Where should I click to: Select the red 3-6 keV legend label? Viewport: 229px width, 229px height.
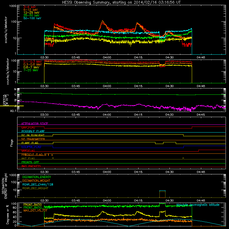click(29, 7)
